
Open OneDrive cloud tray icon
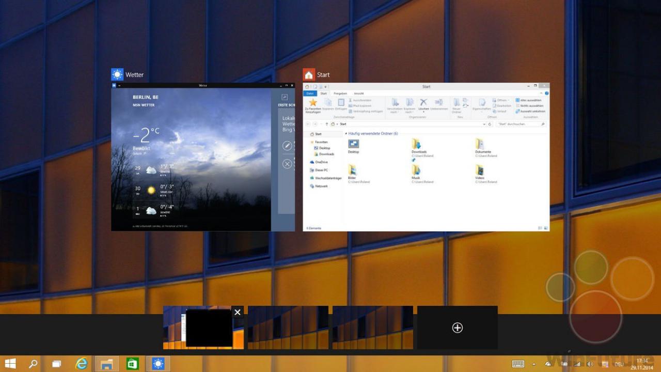548,364
